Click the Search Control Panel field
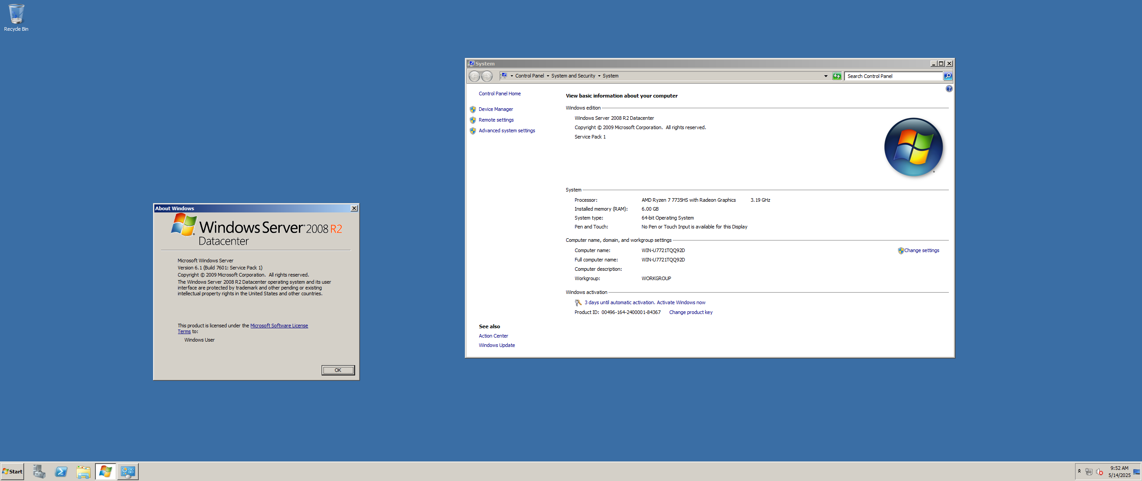This screenshot has height=481, width=1142. point(894,76)
